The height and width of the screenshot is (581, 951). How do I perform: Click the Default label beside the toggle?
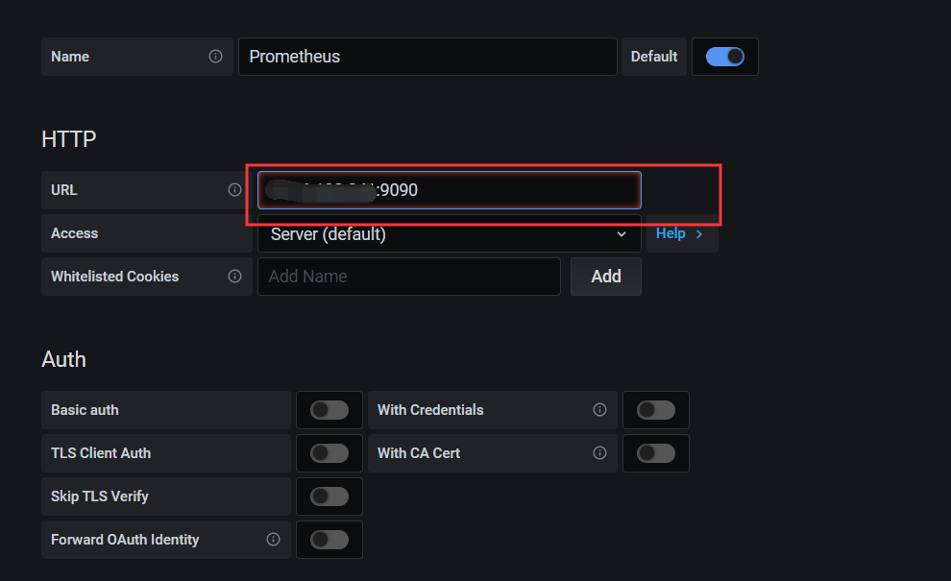point(654,57)
